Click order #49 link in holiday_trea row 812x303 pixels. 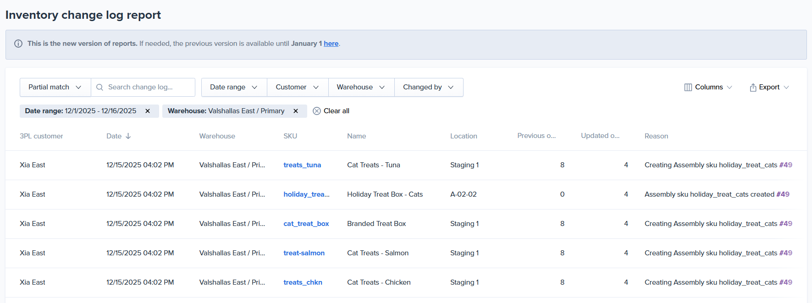[x=783, y=194]
